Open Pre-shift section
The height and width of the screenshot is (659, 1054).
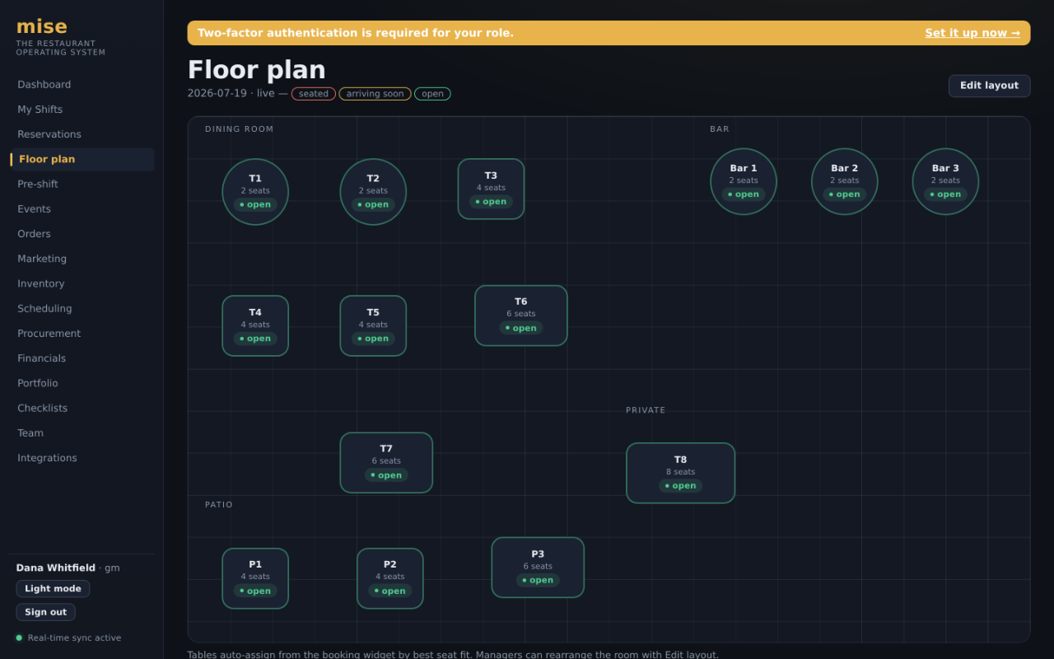coord(82,185)
